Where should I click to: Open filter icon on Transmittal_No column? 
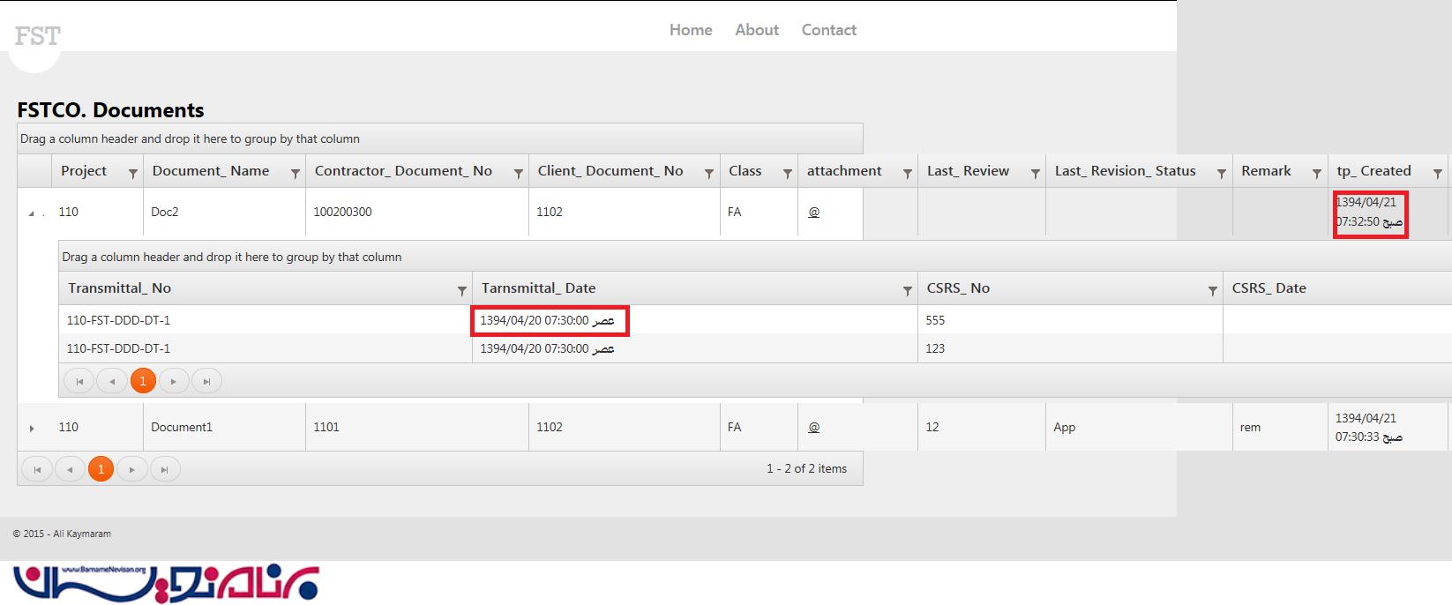(x=461, y=290)
